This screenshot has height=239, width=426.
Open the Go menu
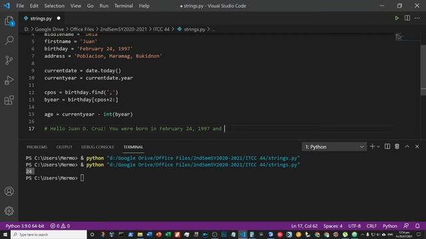tap(91, 6)
